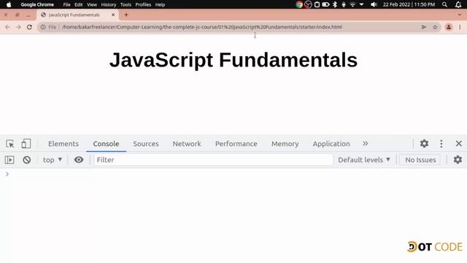Open the Google Chrome app menu
Screen dimensions: 467x263
click(x=37, y=4)
